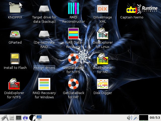Launch GetDataBack for NTFS
The height and width of the screenshot is (121, 161).
point(73,59)
